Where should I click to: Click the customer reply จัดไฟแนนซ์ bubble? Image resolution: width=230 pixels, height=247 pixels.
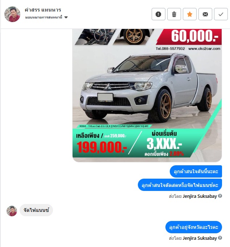click(36, 210)
